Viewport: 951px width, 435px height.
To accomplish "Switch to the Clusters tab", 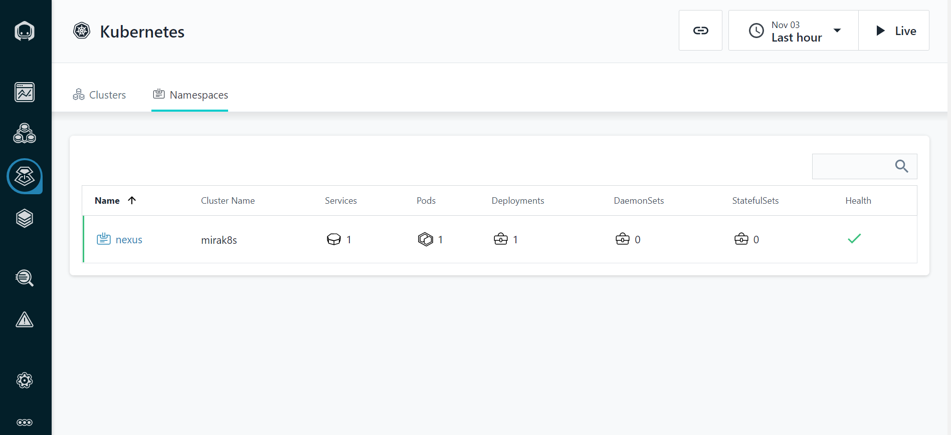I will (99, 95).
